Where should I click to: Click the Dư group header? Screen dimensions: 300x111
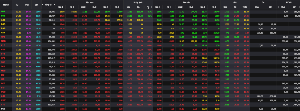click(263, 2)
